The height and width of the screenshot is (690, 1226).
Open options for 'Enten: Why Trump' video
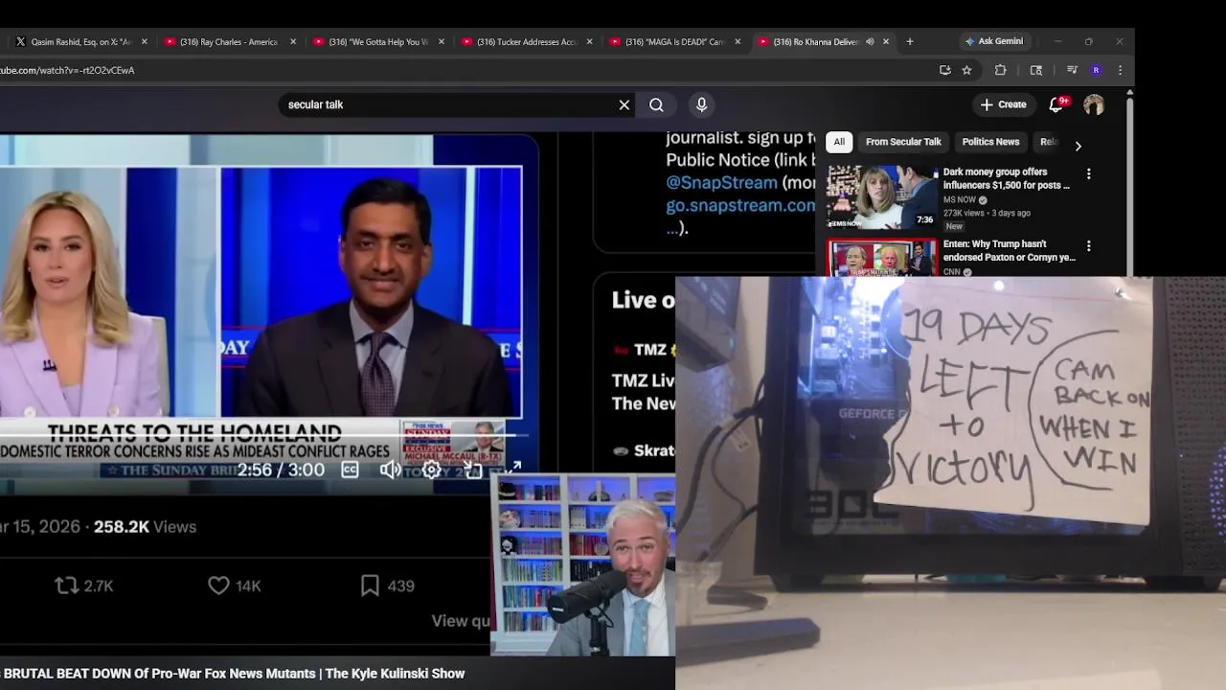point(1088,246)
